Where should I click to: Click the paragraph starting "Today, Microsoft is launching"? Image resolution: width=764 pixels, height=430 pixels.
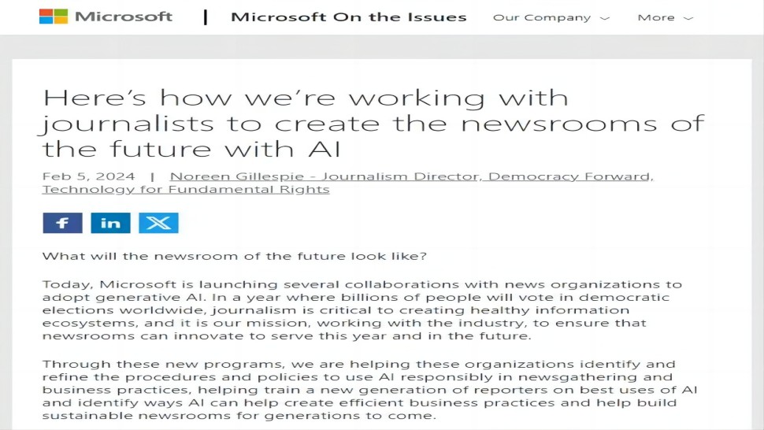[x=362, y=310]
